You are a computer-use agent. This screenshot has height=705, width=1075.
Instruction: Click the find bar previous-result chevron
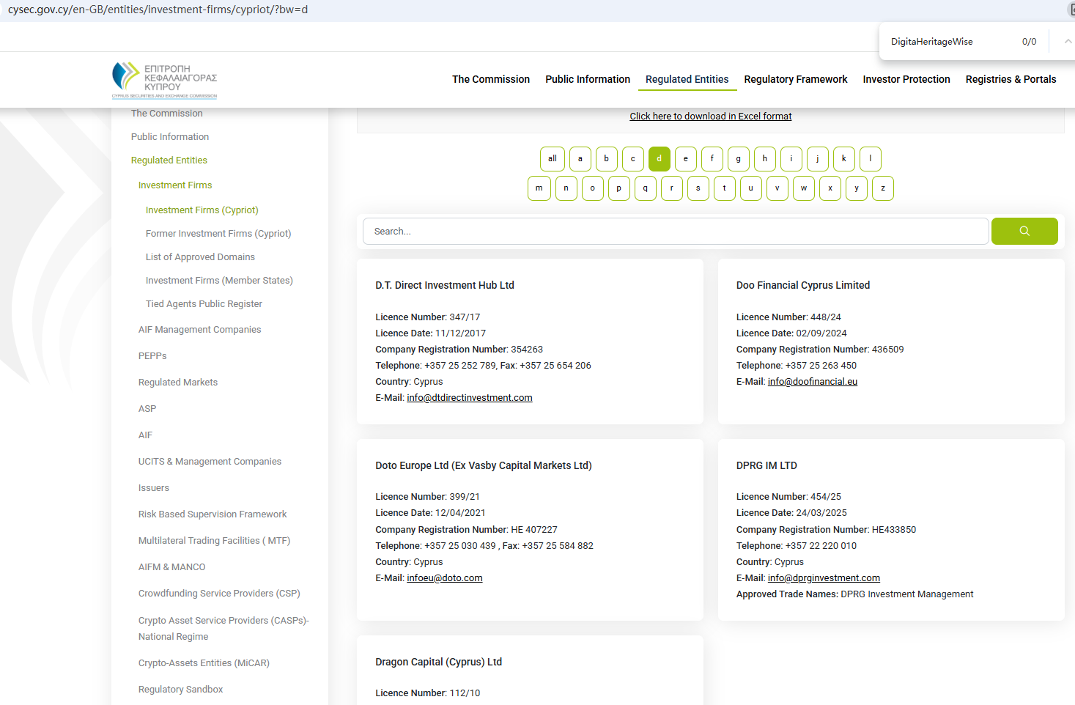click(1068, 42)
